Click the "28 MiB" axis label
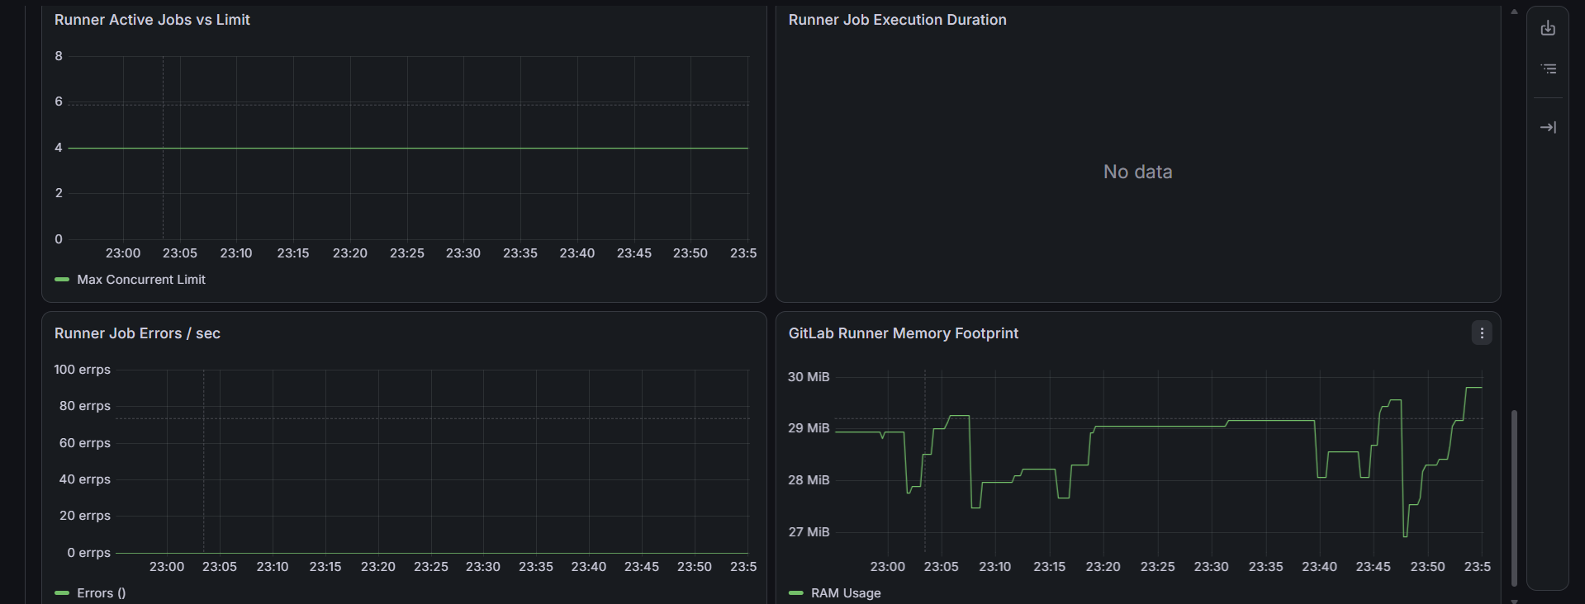Image resolution: width=1585 pixels, height=604 pixels. pos(809,480)
